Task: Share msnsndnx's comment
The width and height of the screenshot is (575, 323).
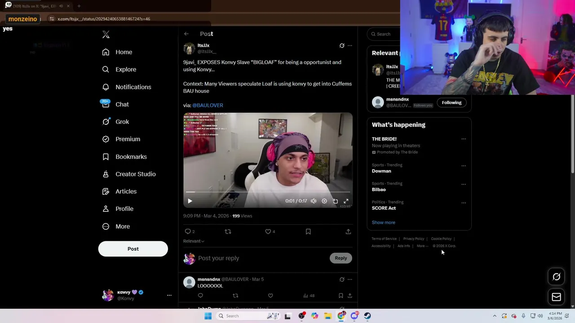Action: pyautogui.click(x=350, y=296)
